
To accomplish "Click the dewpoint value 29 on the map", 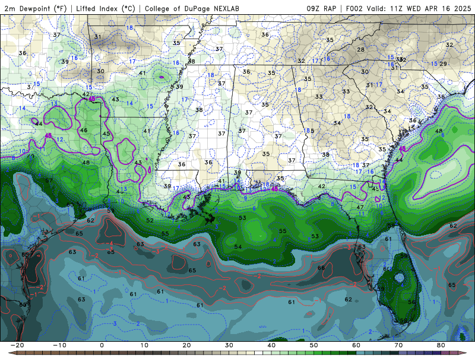I will tap(443, 63).
